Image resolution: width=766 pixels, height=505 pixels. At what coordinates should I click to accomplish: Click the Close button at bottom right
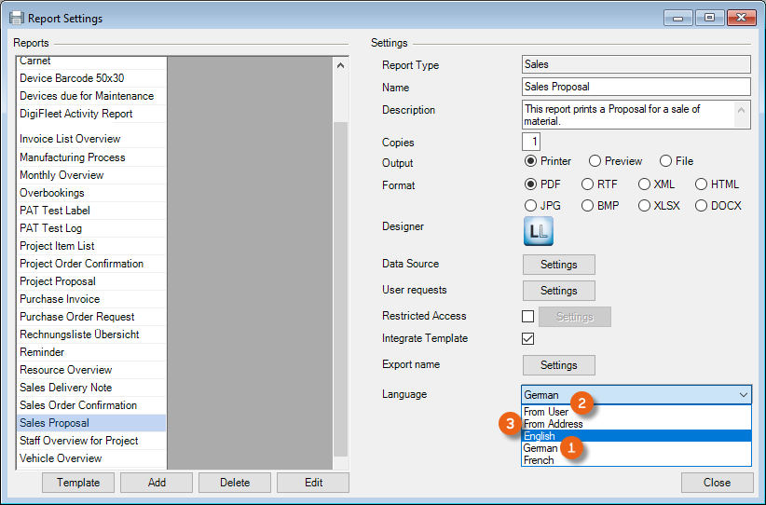[x=717, y=483]
